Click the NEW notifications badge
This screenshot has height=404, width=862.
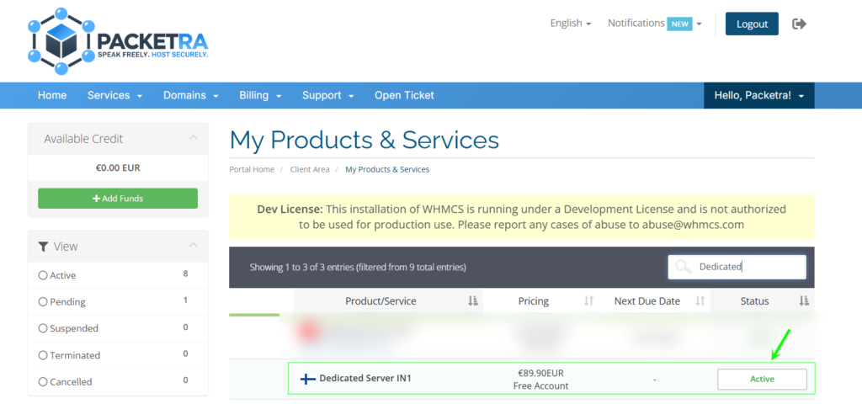(x=679, y=24)
